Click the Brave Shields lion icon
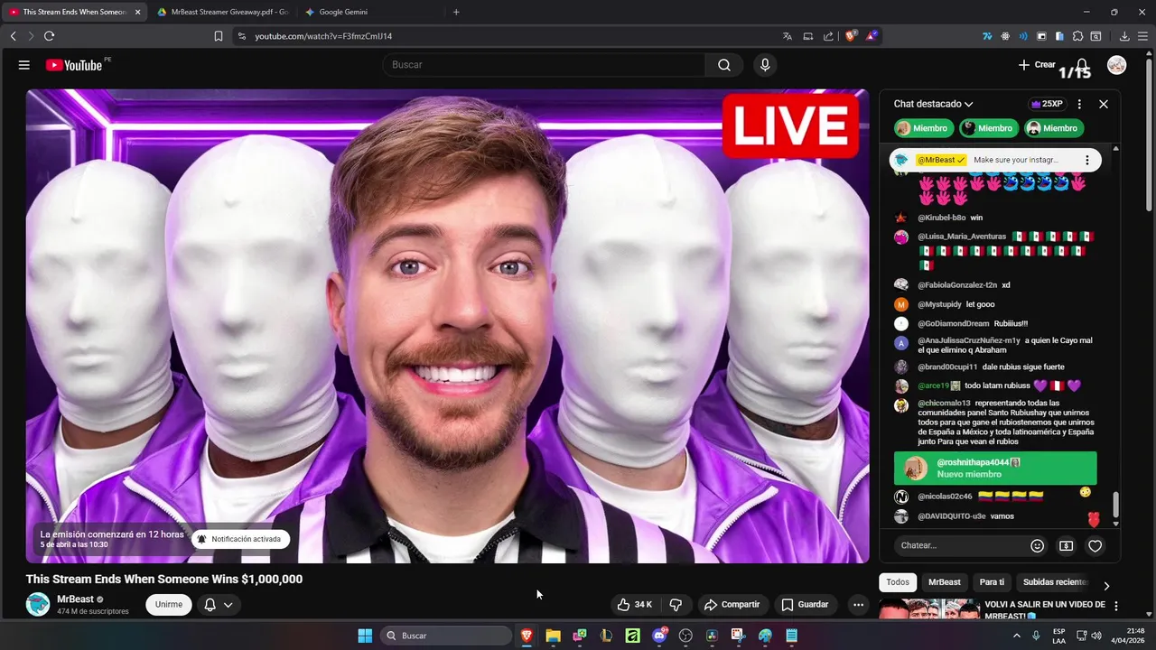This screenshot has width=1156, height=650. click(851, 36)
